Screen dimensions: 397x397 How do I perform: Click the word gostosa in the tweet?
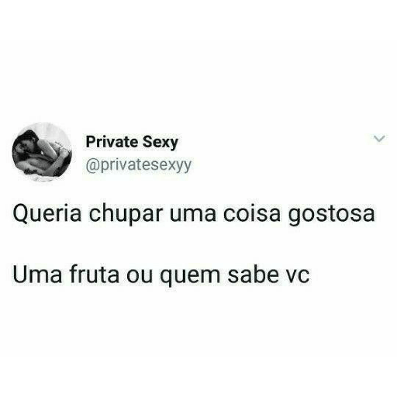point(331,215)
